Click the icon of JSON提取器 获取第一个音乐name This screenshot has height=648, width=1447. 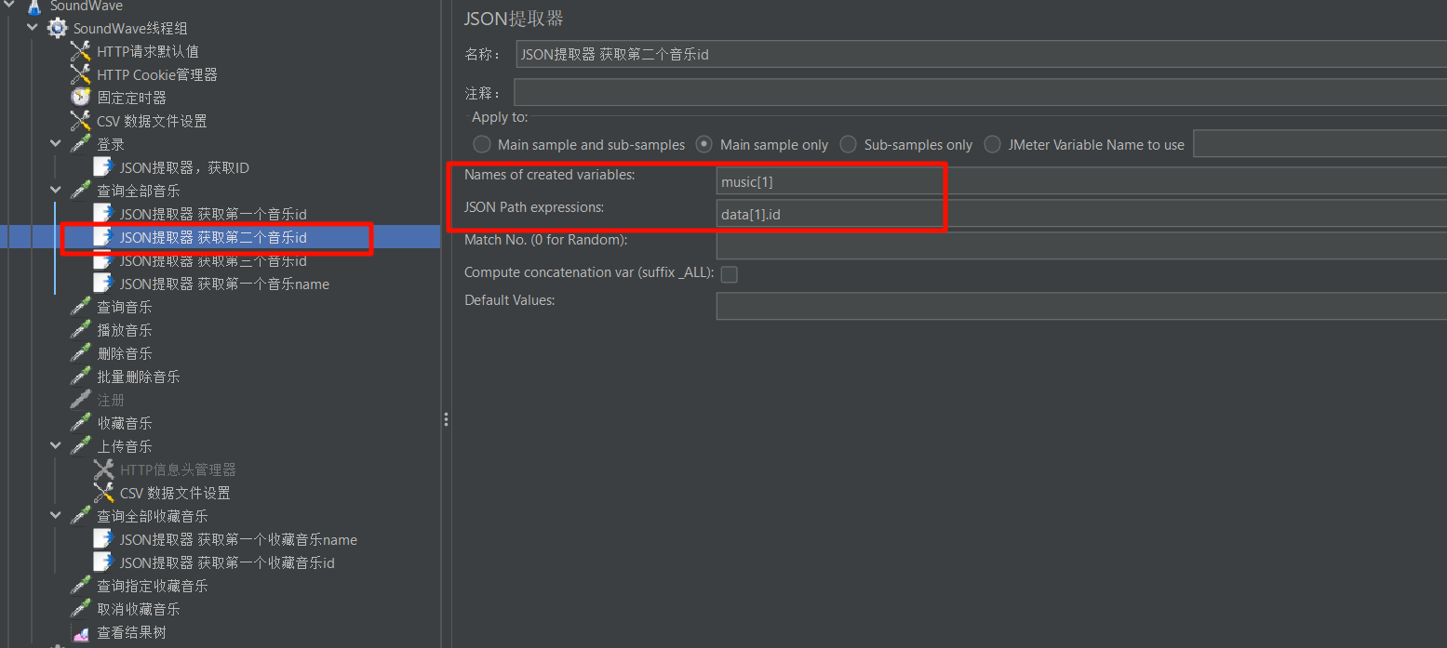click(103, 284)
